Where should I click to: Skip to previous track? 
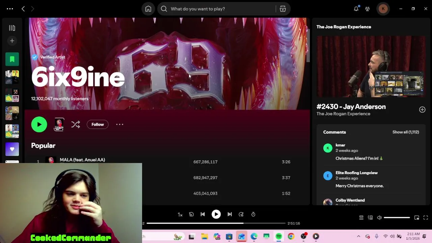(202, 214)
